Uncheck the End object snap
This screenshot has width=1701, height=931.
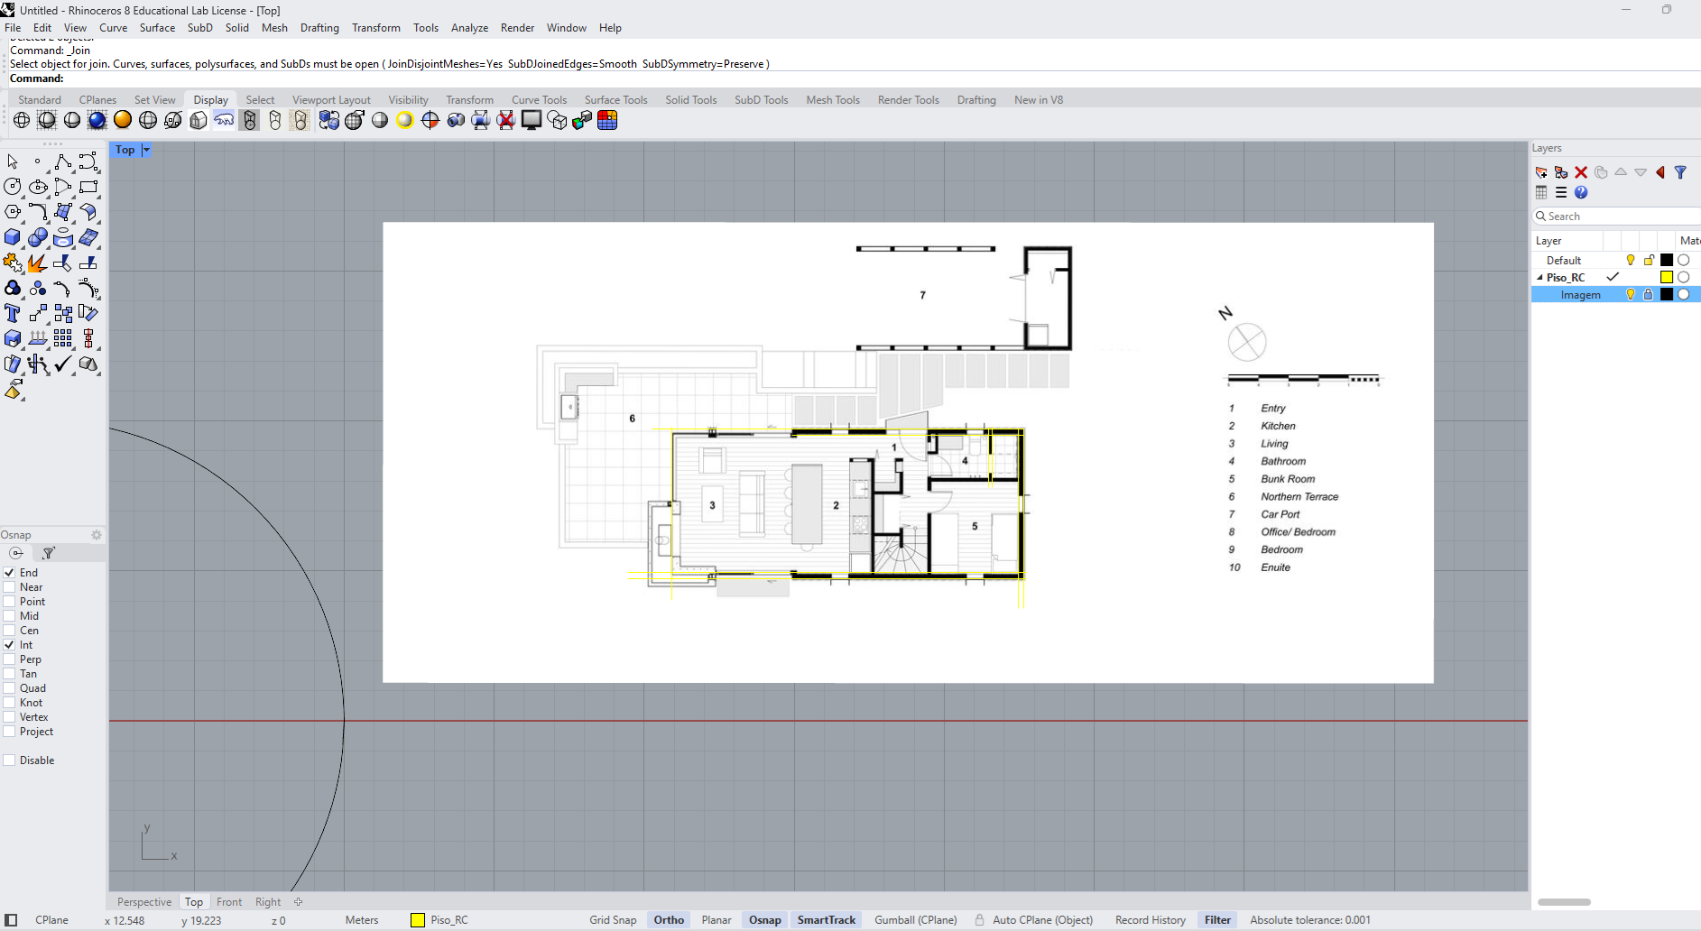9,573
